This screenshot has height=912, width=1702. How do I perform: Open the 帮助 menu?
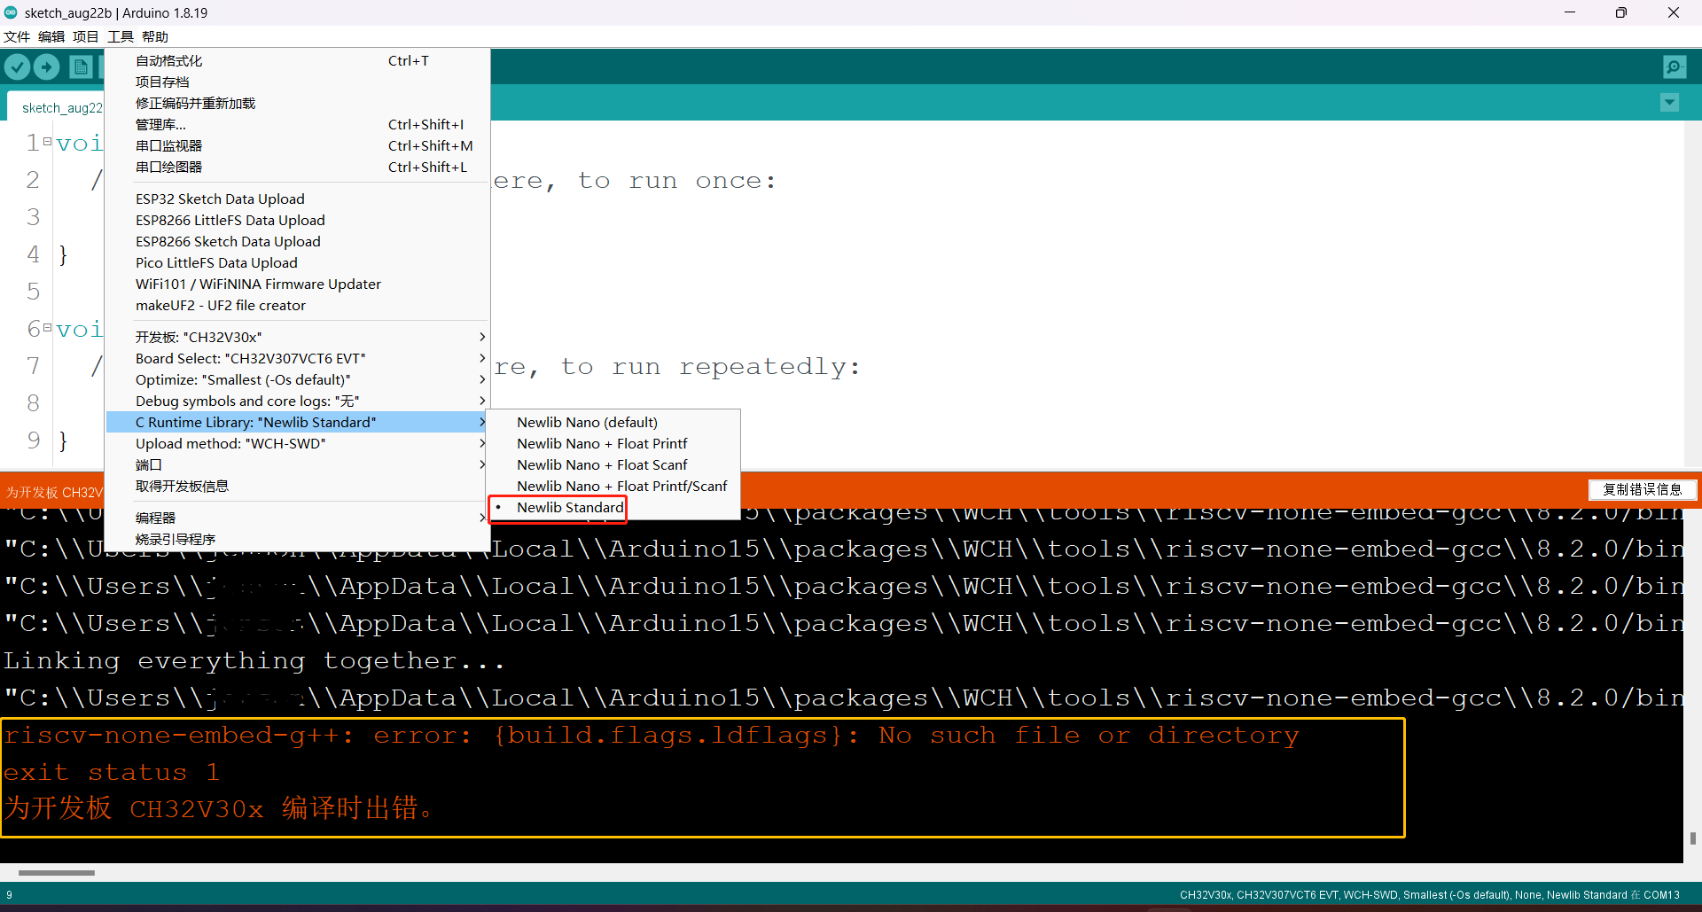click(154, 36)
